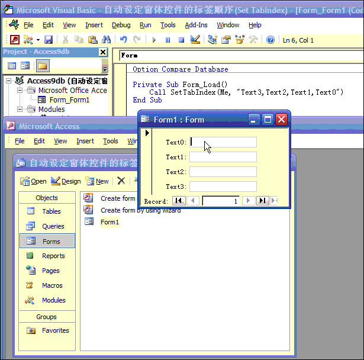Open the File menu in Visual Basic
Screen dimensions: 364x360
pyautogui.click(x=28, y=25)
